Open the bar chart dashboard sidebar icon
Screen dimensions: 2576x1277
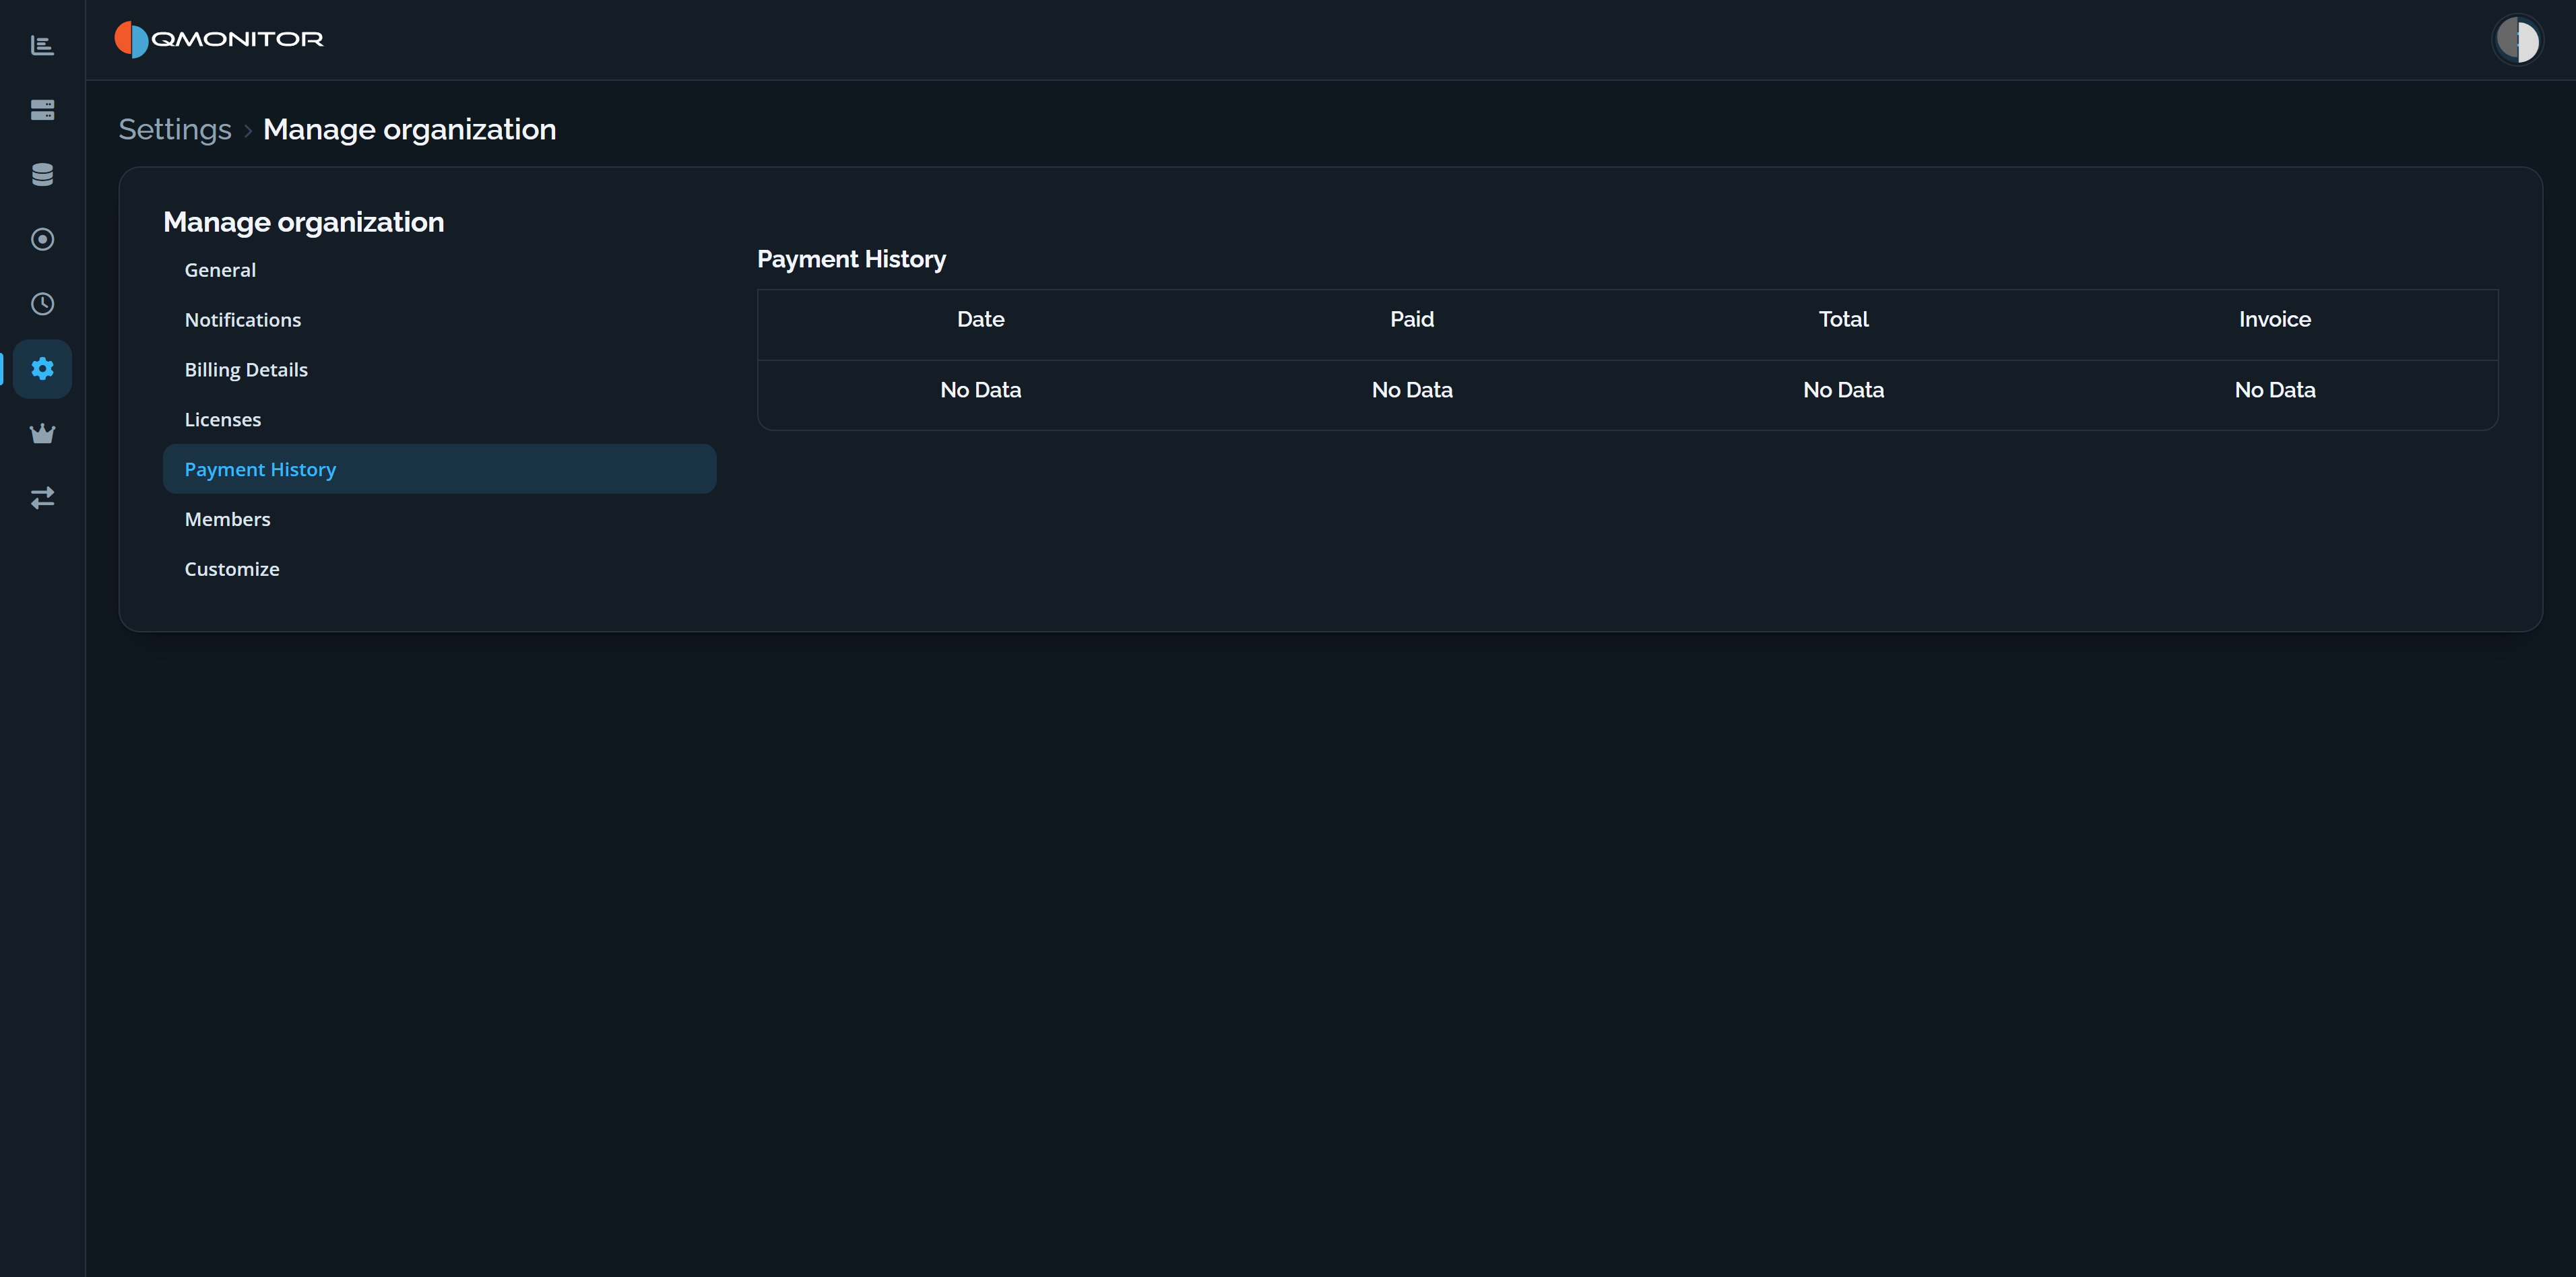(x=42, y=45)
